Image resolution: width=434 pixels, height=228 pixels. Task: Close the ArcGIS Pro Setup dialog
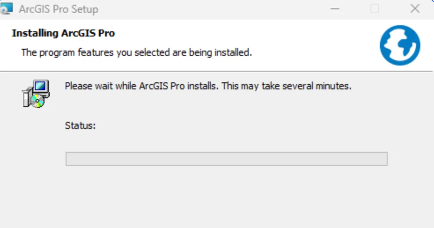pos(415,9)
